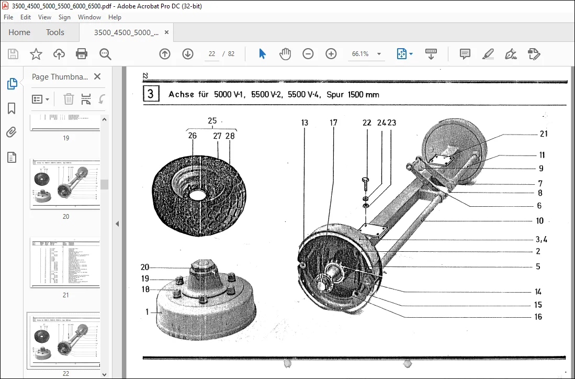Image resolution: width=575 pixels, height=379 pixels.
Task: Open the Layers/content page panel icon
Action: tap(12, 158)
